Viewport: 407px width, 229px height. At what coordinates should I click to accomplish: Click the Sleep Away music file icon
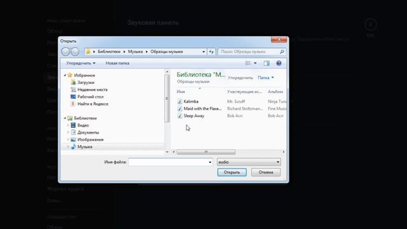point(179,116)
